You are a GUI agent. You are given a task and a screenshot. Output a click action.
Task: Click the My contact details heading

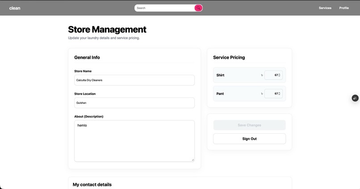pos(92,185)
